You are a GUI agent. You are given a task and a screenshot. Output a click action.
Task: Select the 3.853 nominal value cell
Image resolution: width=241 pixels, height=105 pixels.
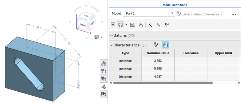(x=158, y=61)
